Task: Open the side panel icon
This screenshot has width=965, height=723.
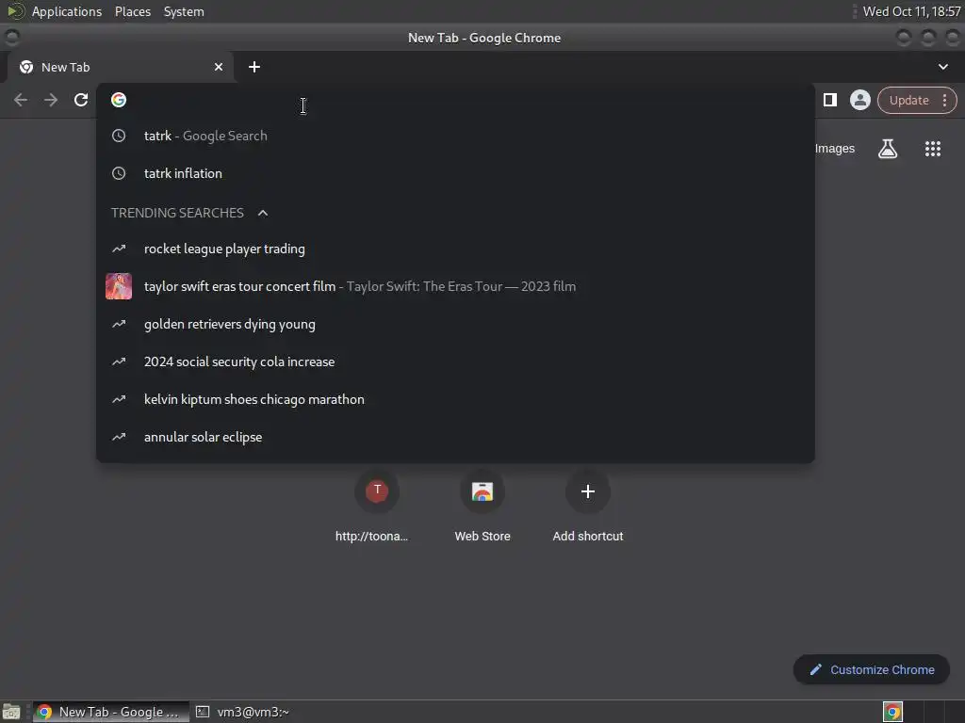Action: point(829,100)
